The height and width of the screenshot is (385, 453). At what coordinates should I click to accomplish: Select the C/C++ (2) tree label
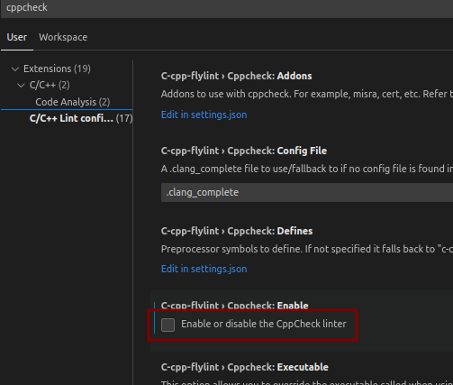click(50, 86)
